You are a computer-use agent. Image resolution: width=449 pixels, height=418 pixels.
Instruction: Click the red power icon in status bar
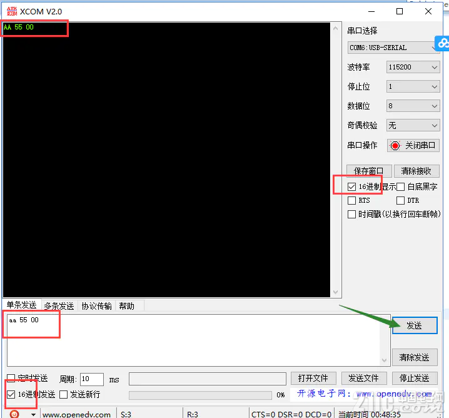tap(14, 414)
